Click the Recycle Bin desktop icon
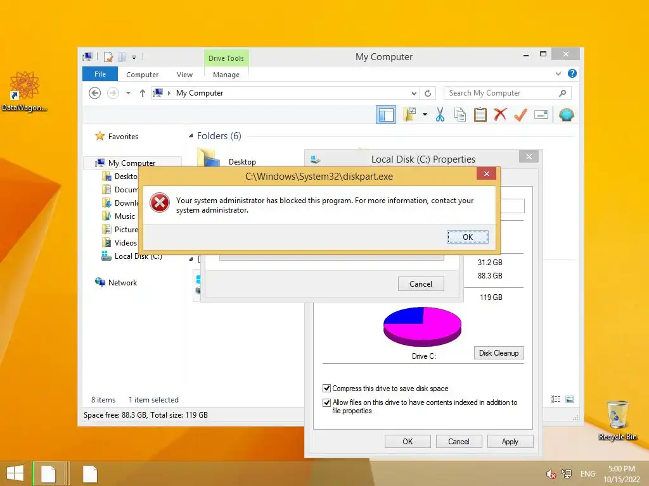The image size is (649, 486). pos(617,420)
